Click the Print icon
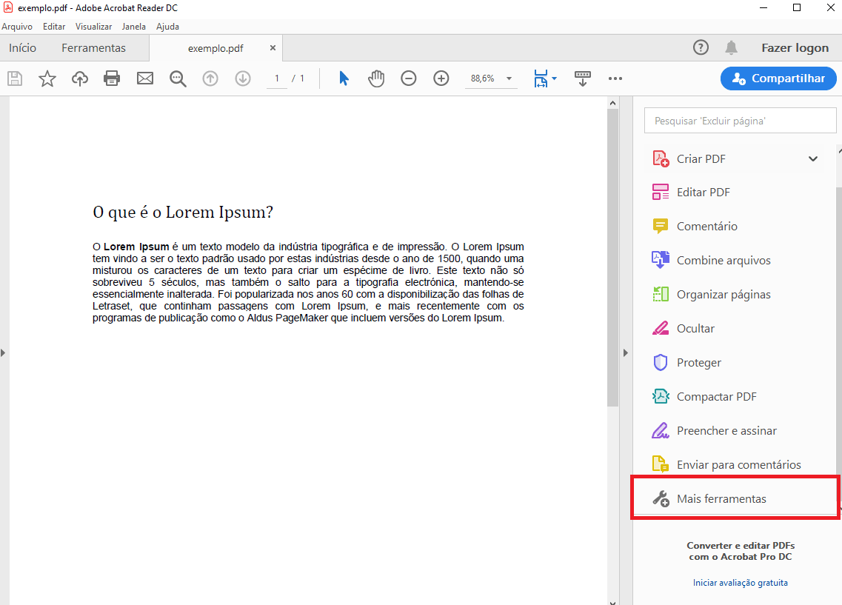Image resolution: width=842 pixels, height=605 pixels. click(112, 78)
